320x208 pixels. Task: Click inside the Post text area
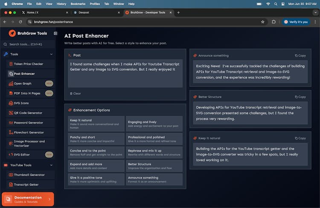(125, 73)
